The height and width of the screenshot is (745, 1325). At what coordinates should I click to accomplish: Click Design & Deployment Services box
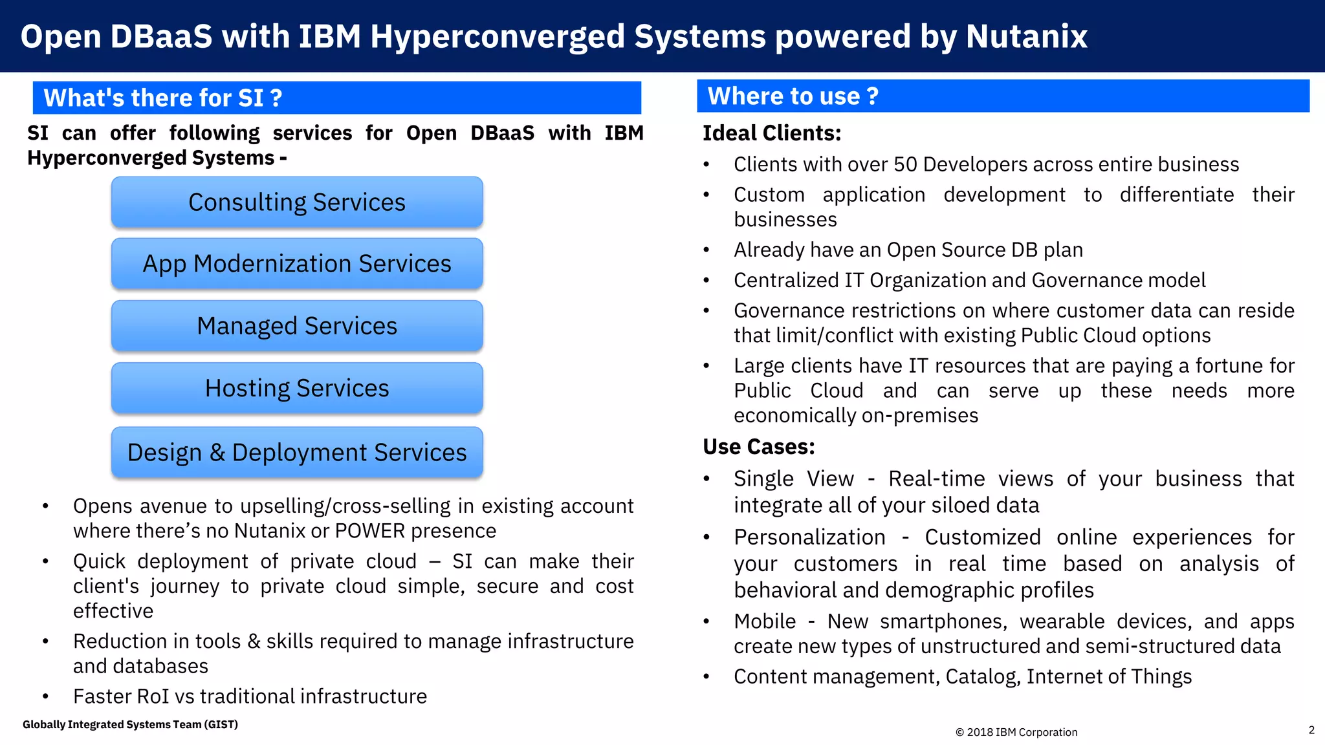coord(297,453)
